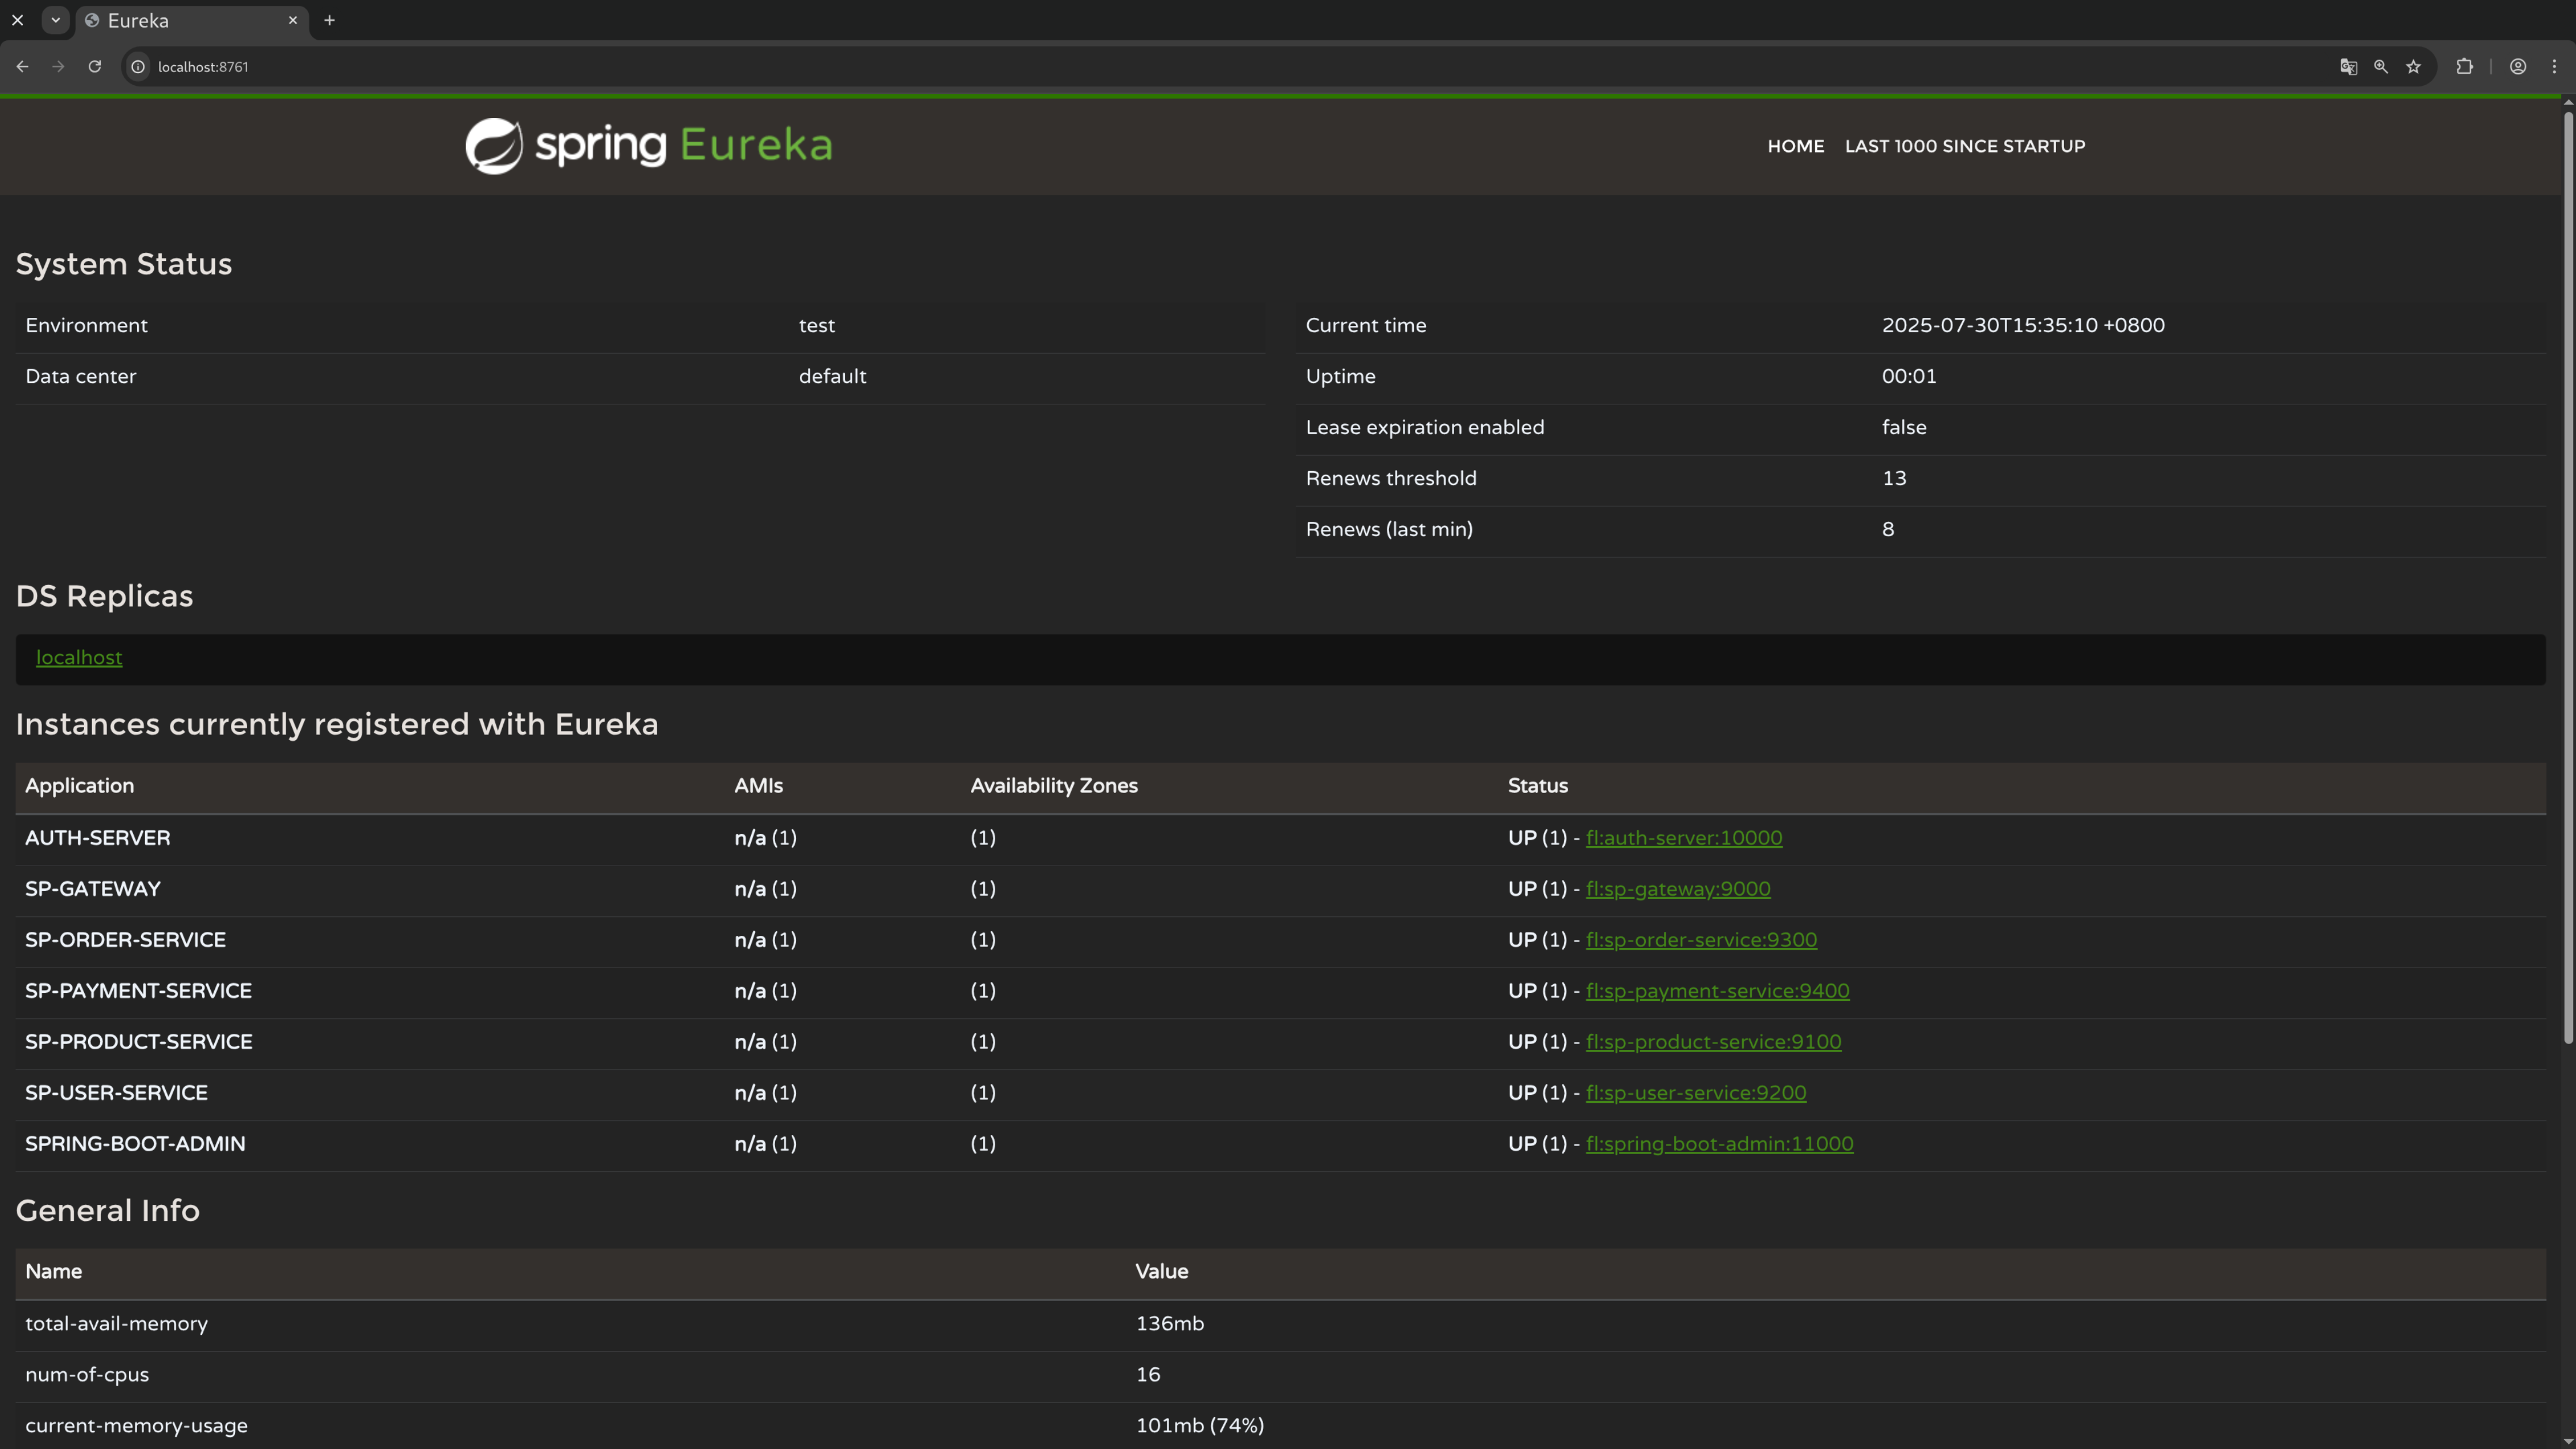Follow the localhost DS replica link
The image size is (2576, 1449).
79,658
